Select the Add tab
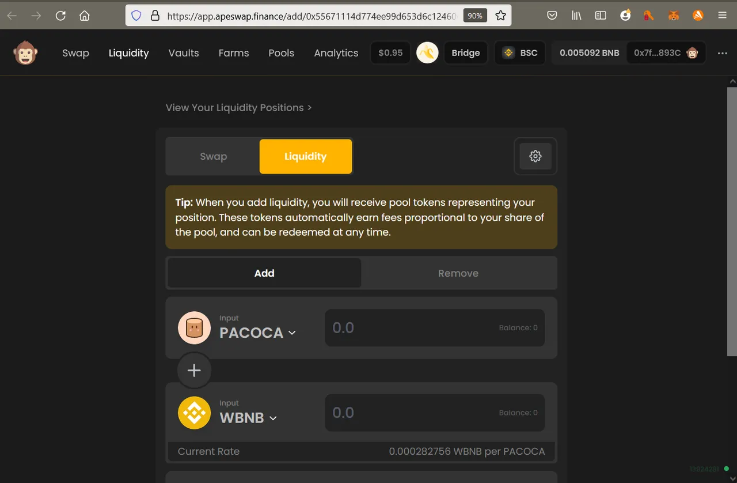This screenshot has width=737, height=483. [x=264, y=273]
